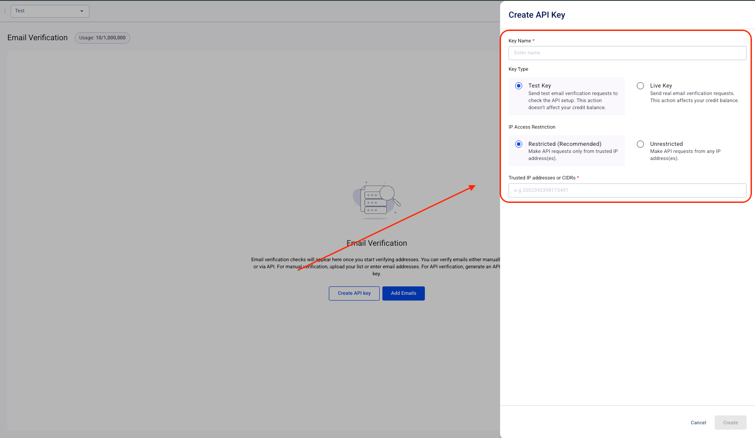The image size is (755, 438).
Task: Click the Trusted IP addresses or CIDRs label
Action: [x=542, y=178]
